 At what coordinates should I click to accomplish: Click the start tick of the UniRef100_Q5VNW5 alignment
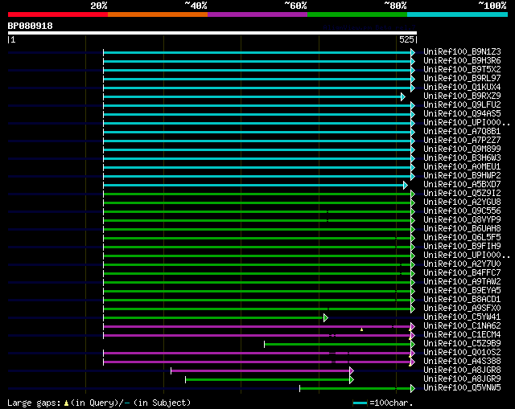[x=299, y=389]
